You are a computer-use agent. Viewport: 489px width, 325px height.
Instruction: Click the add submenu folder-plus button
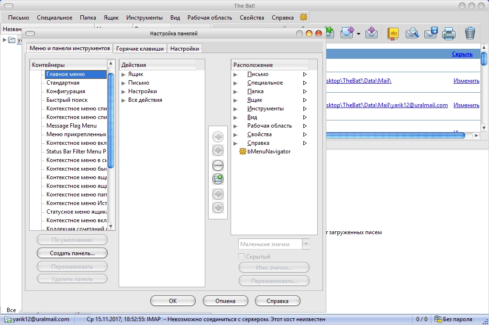click(x=218, y=179)
